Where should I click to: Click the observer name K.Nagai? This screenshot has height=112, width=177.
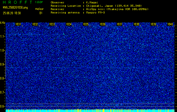92,2
